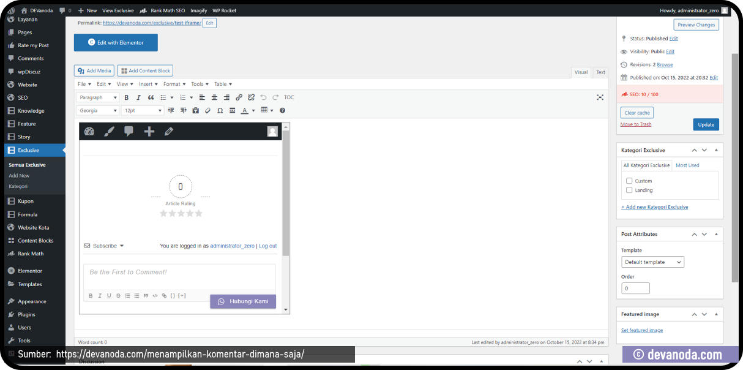Open the Format menu
Image resolution: width=743 pixels, height=370 pixels.
coord(174,84)
